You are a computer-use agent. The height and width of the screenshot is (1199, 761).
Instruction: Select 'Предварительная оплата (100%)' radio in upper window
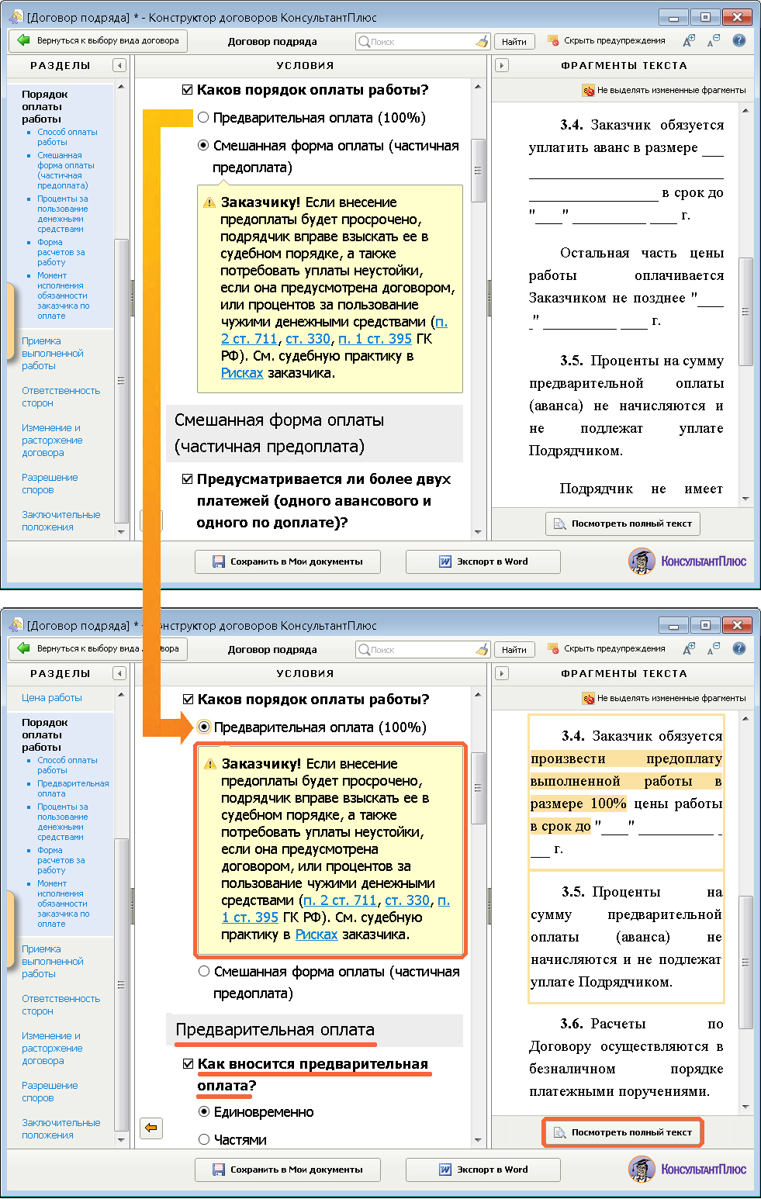click(x=203, y=118)
